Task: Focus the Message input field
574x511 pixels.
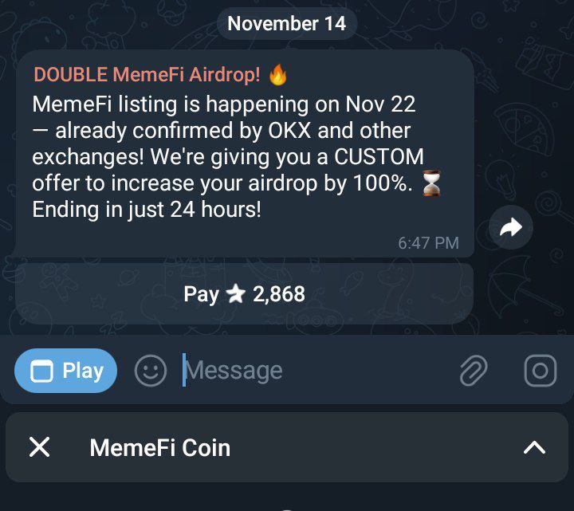Action: [x=315, y=371]
